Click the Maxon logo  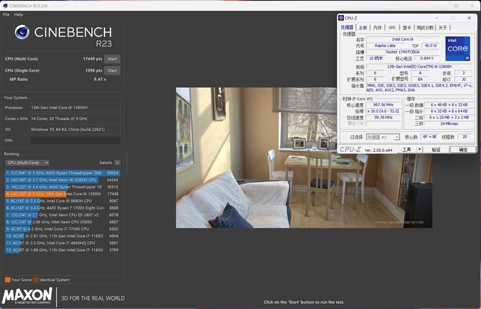(27, 296)
